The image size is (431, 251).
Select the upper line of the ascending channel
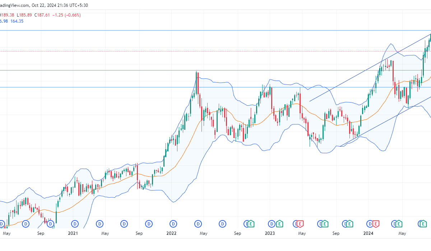370,68
